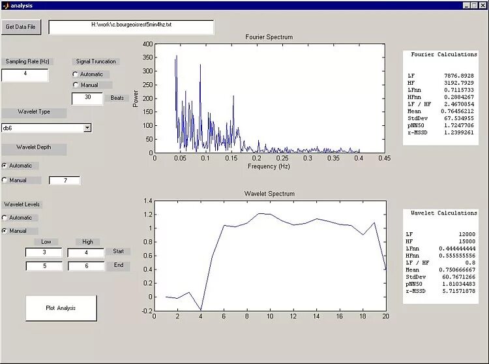Click the Wavelet Levels label

point(22,204)
